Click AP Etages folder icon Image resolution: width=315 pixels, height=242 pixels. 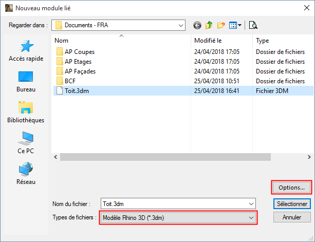coord(60,62)
